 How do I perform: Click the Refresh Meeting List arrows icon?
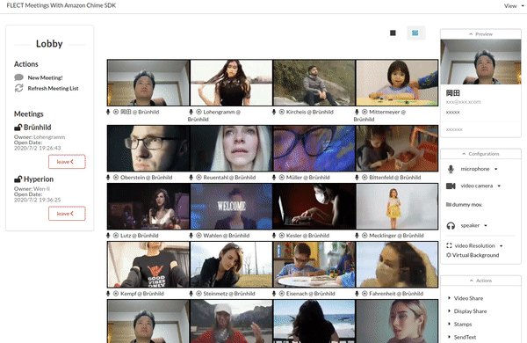coord(18,88)
